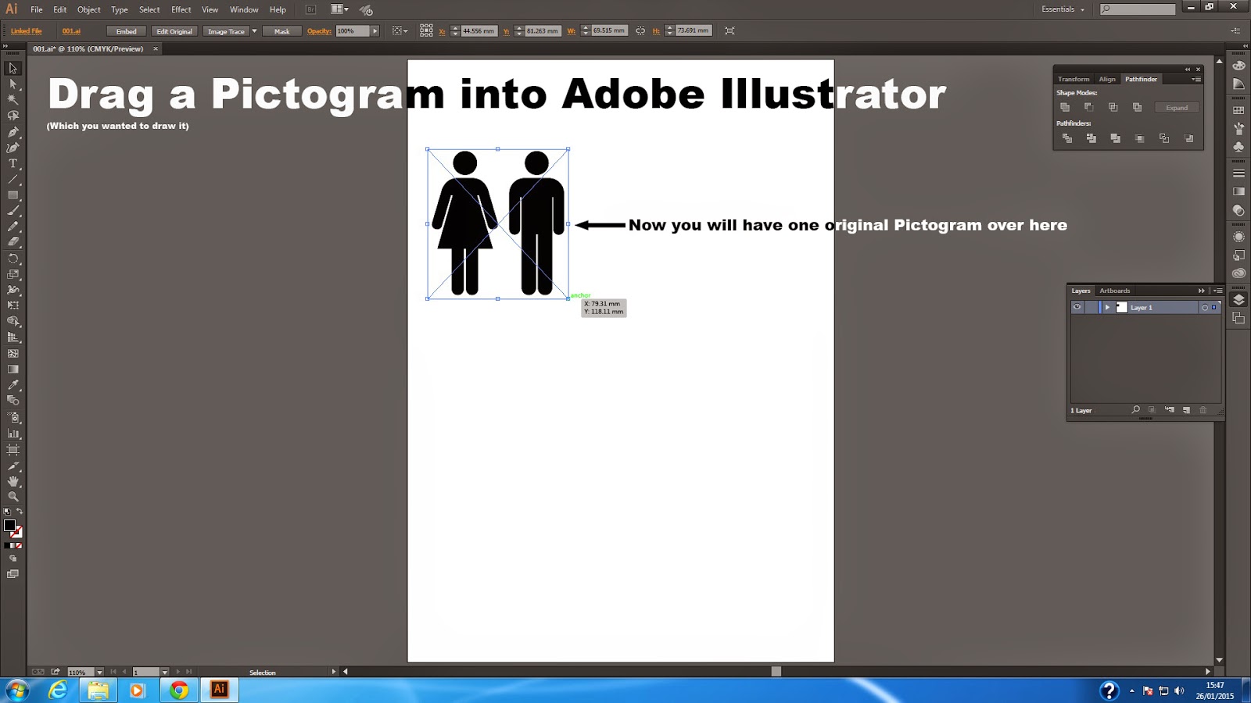Select the Mesh tool
The width and height of the screenshot is (1251, 703).
13,354
